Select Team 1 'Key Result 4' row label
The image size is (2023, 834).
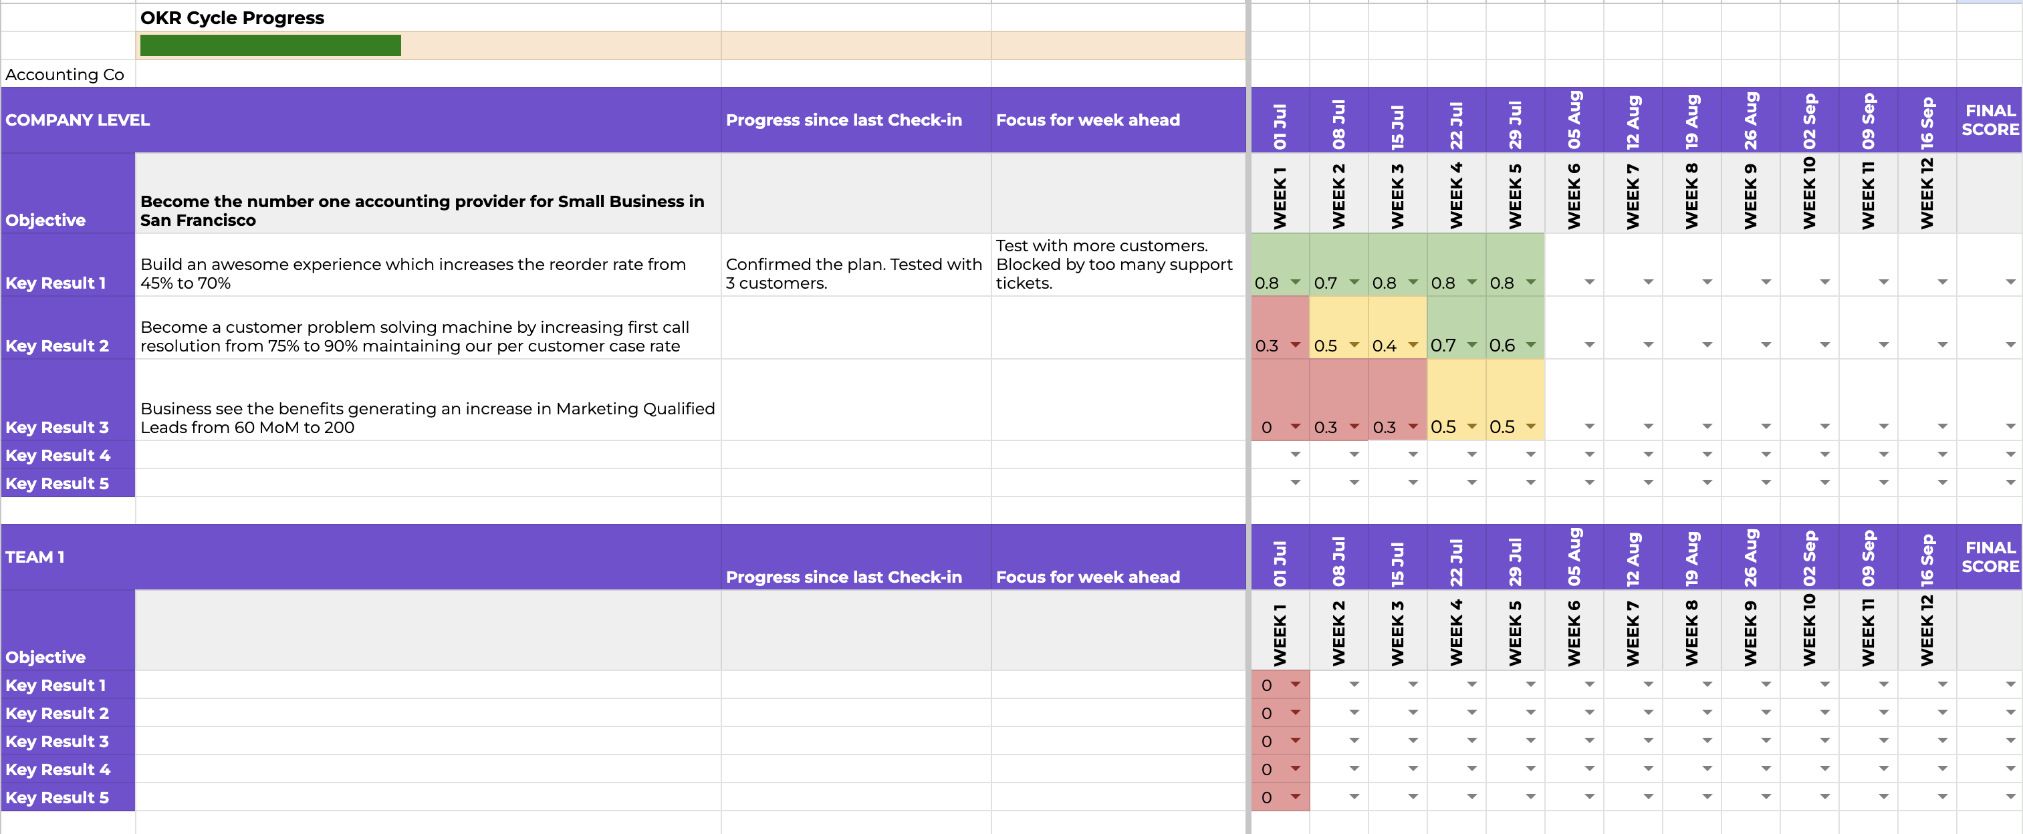point(68,769)
